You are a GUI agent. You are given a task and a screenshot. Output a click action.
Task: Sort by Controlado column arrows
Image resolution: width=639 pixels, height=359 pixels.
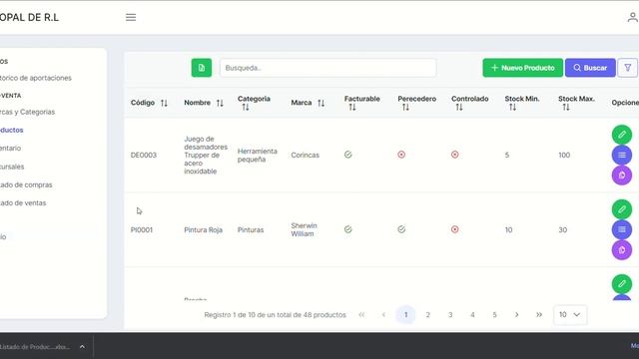[459, 107]
